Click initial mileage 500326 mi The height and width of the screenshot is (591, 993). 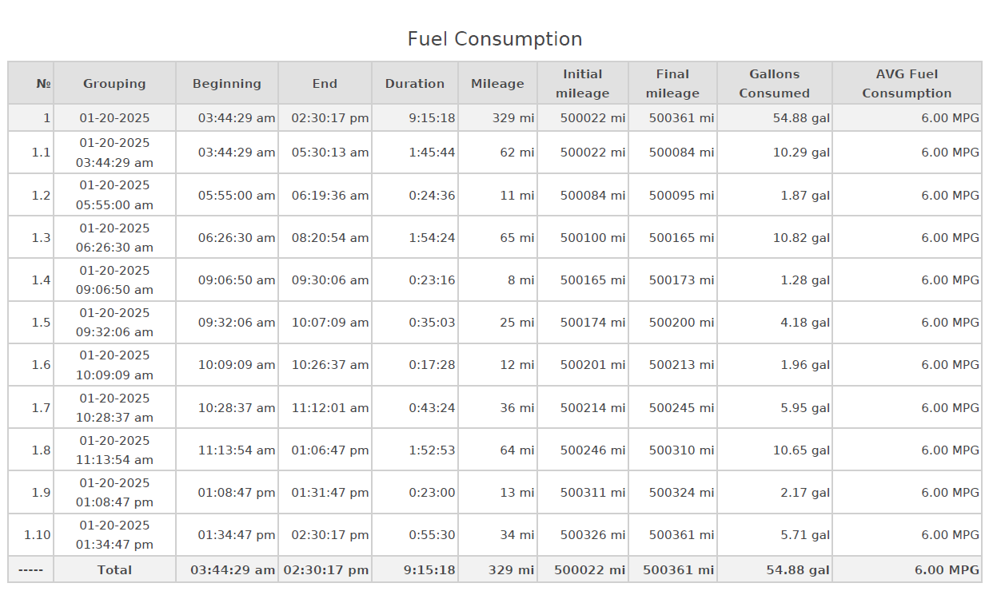[592, 535]
